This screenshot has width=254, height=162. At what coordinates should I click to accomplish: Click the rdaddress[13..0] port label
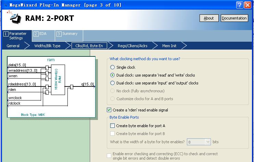click(x=22, y=84)
